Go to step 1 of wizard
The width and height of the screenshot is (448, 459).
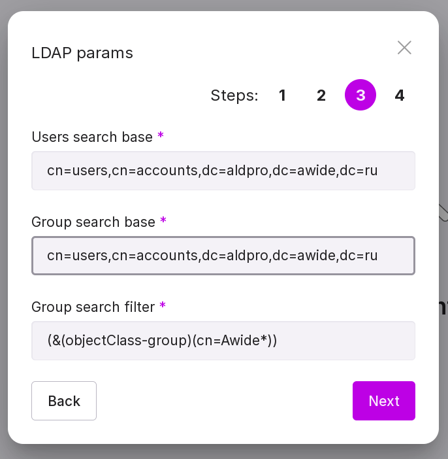[282, 95]
